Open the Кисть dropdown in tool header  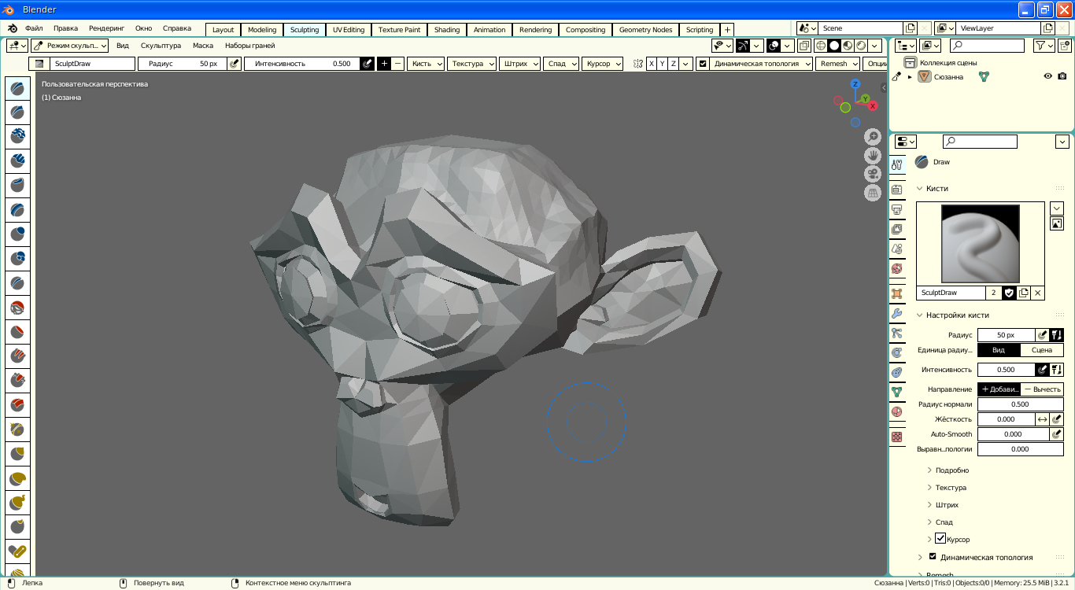pos(426,64)
